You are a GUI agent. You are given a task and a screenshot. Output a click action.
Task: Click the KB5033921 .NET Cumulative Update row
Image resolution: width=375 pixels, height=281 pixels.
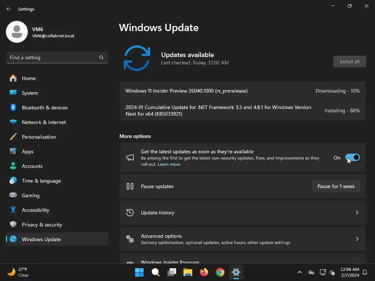pos(242,110)
